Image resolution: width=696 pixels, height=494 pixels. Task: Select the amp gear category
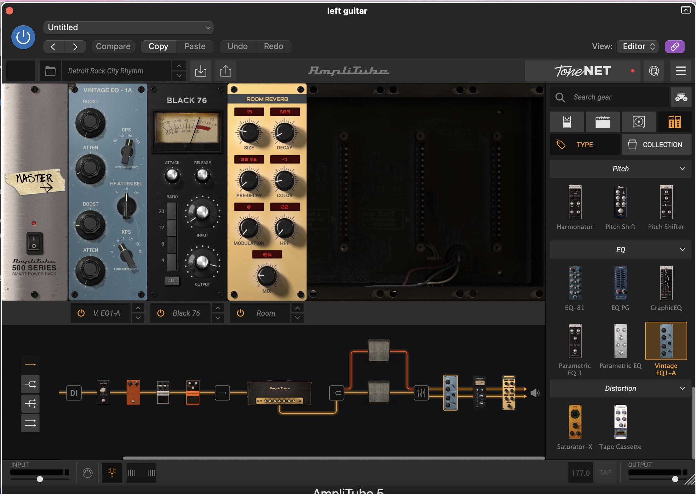(603, 122)
